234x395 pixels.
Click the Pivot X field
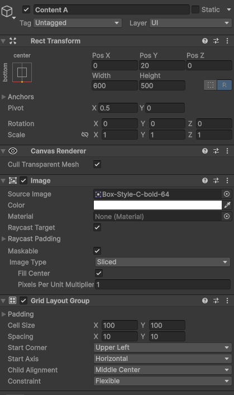[118, 108]
